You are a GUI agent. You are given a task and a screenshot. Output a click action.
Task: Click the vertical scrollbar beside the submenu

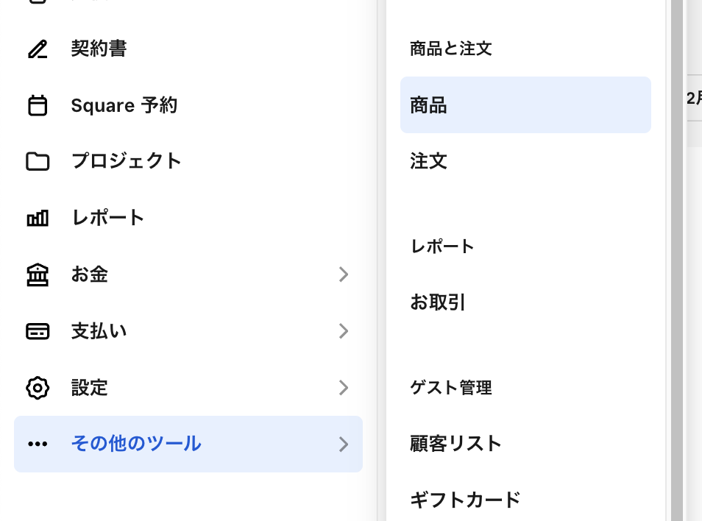(676, 260)
